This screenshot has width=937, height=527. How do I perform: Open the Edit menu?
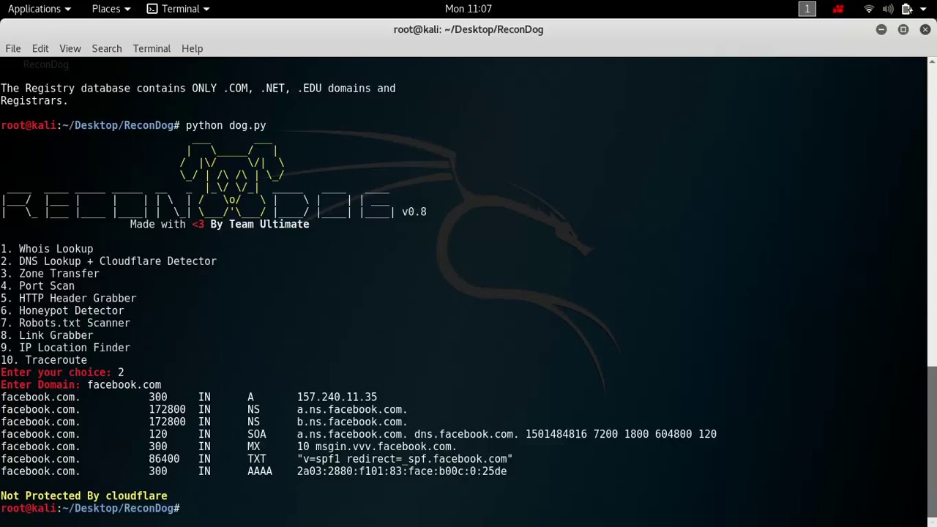(40, 48)
